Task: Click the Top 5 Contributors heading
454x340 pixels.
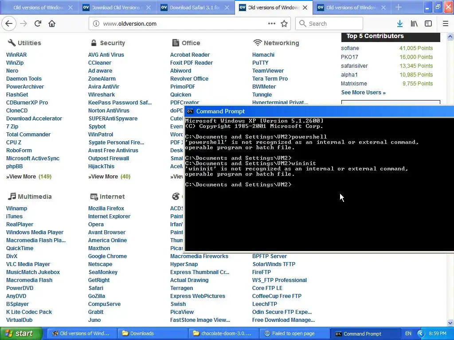Action: point(375,36)
